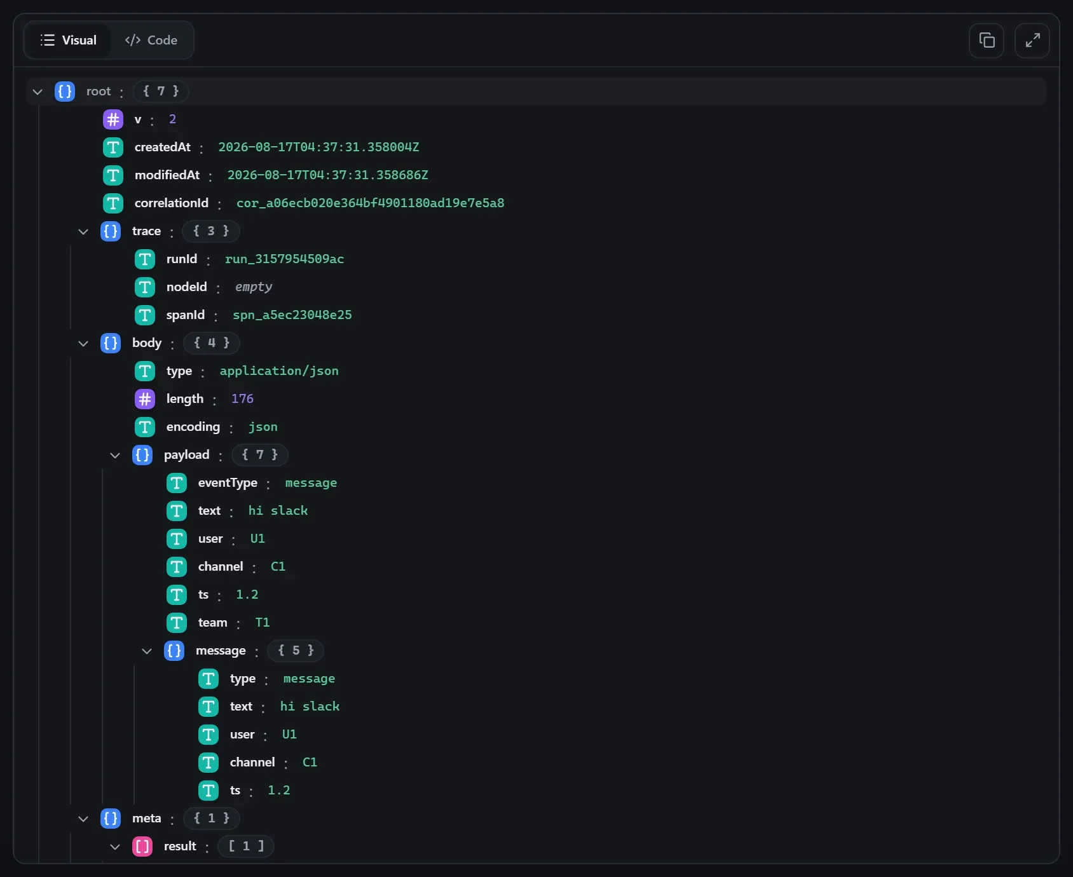Click the { 3 } badge next to trace
Screen dimensions: 1073x877
click(211, 231)
